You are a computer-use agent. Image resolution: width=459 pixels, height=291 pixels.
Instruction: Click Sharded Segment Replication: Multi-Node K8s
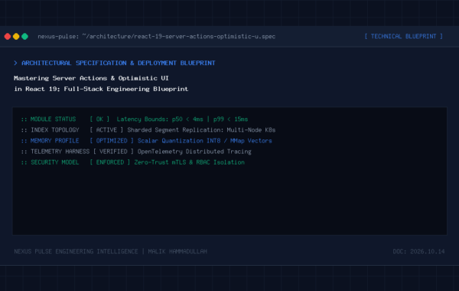pos(201,130)
